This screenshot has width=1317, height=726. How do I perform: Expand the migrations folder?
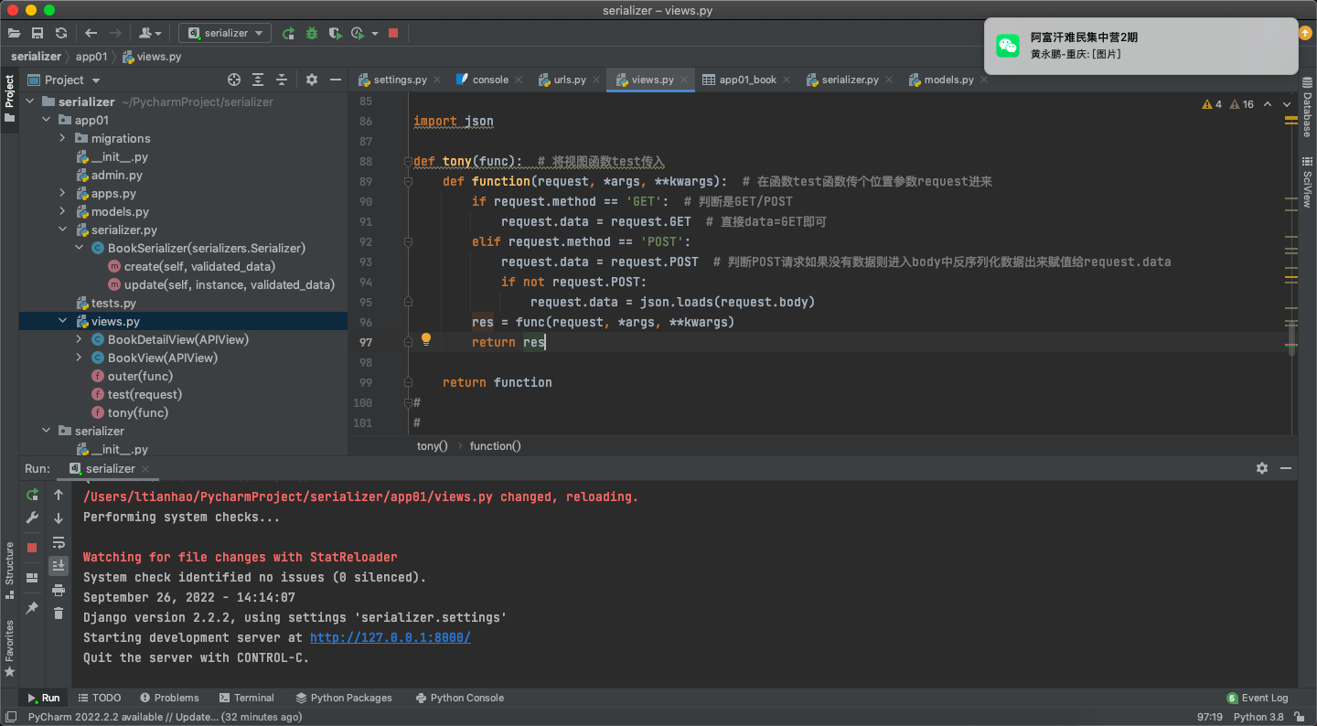point(62,138)
